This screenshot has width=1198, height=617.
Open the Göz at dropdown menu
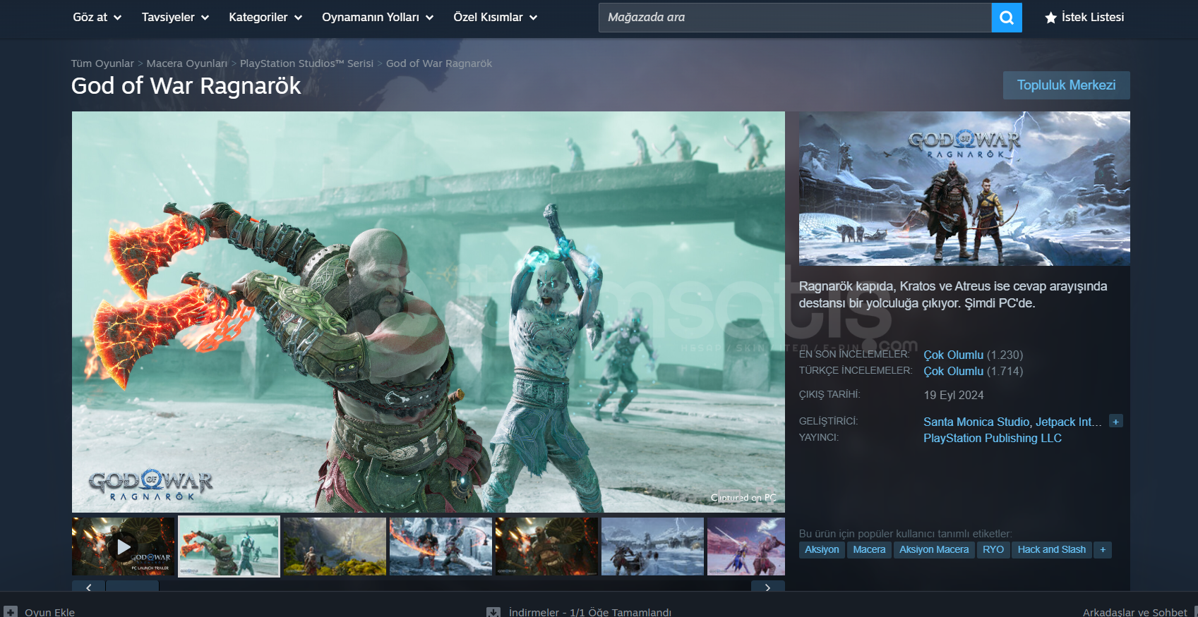point(97,18)
